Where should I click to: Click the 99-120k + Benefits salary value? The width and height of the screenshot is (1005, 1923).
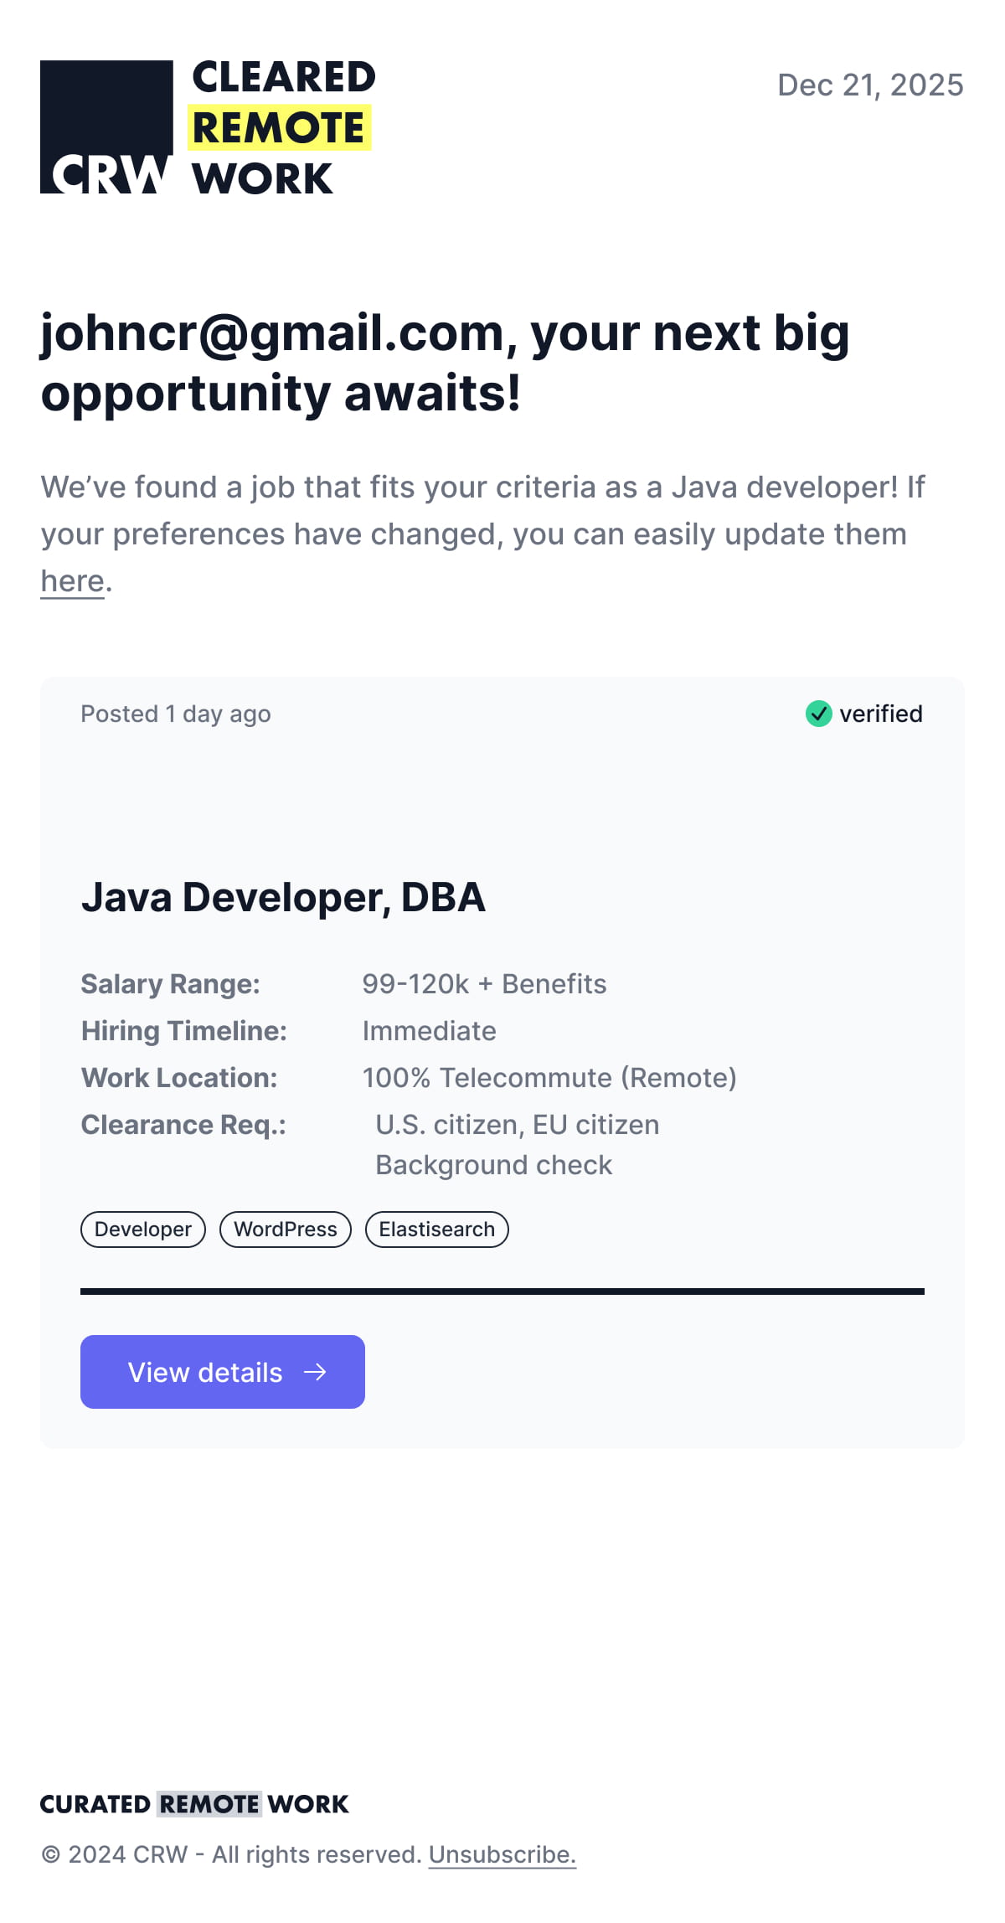coord(484,984)
